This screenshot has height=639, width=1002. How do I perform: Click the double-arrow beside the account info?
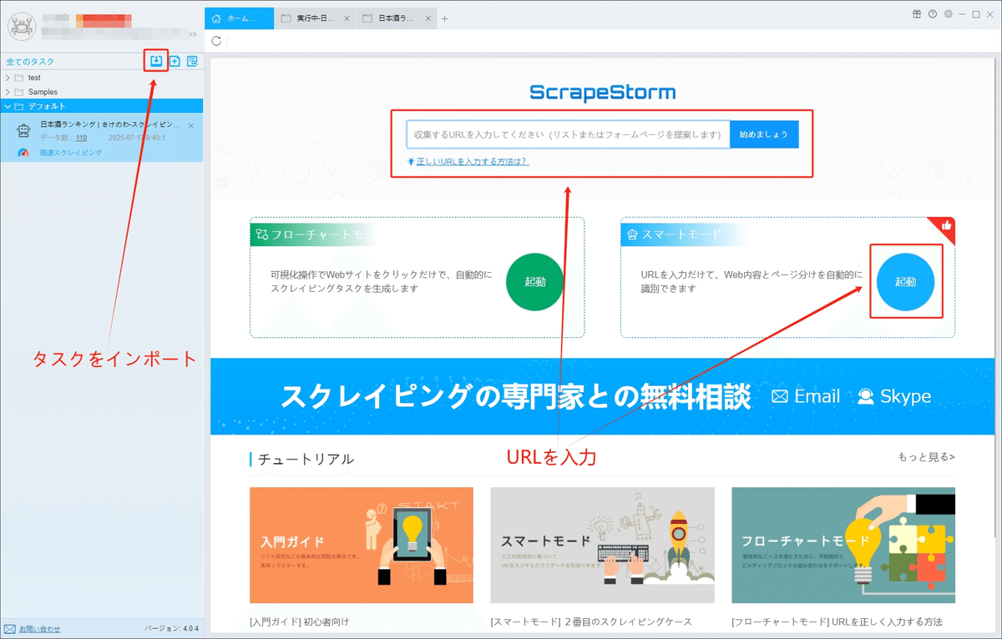193,35
